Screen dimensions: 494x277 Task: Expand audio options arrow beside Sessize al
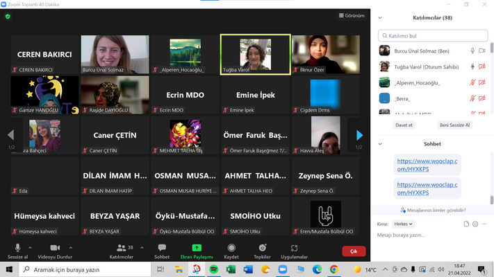pos(30,248)
